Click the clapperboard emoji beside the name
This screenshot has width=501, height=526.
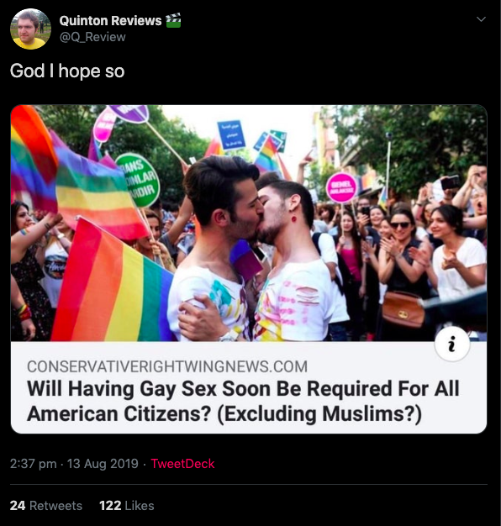[x=173, y=20]
